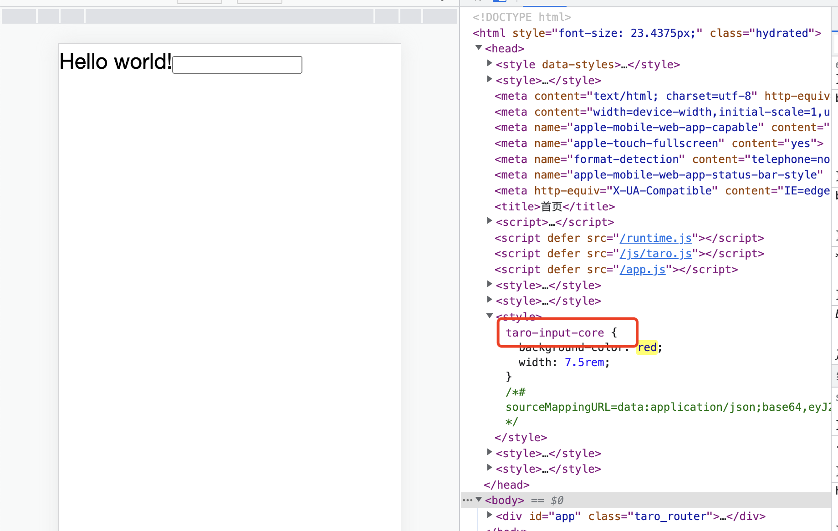Expand the div with id "app"
Viewport: 838px width, 531px height.
489,515
